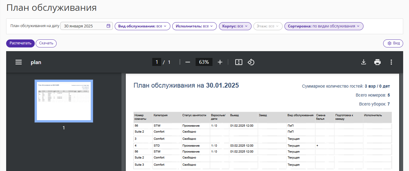Image resolution: width=409 pixels, height=171 pixels.
Task: Zoom in the PDF with the plus icon
Action: [220, 62]
